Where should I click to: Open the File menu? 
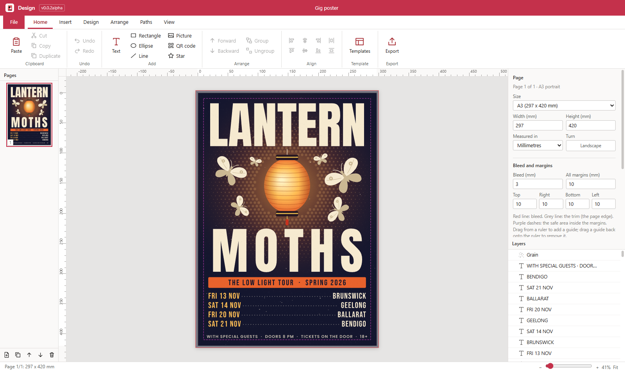(14, 22)
